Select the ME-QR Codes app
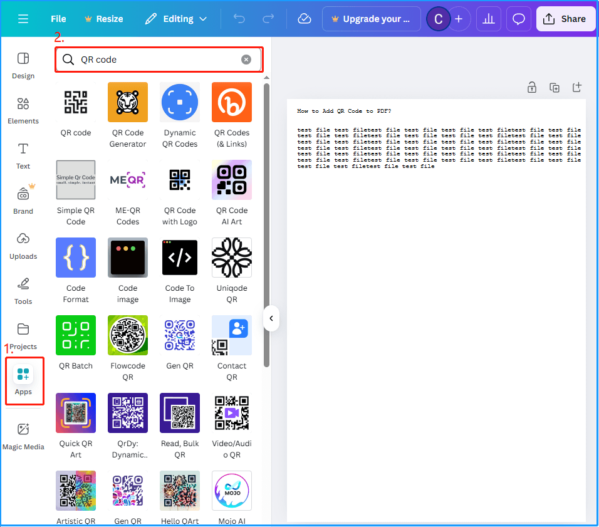The image size is (599, 527). (128, 194)
